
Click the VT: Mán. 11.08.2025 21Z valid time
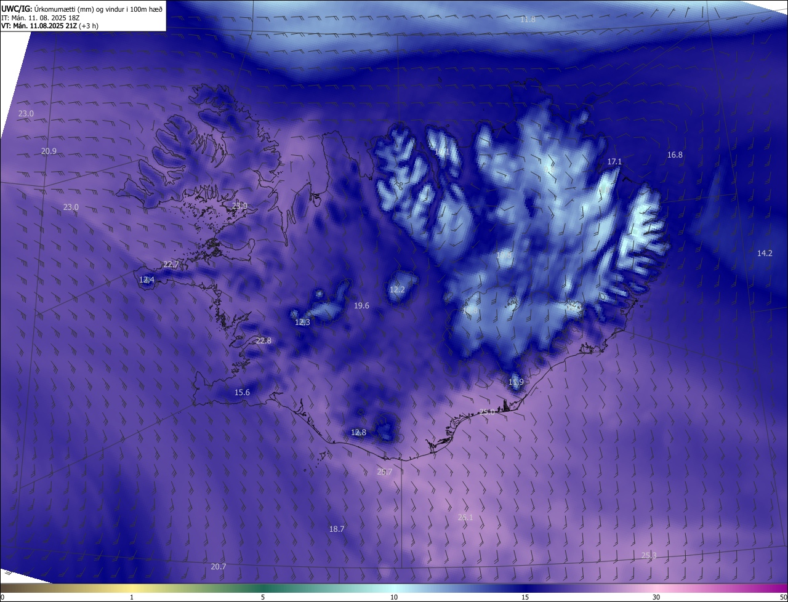pos(50,26)
